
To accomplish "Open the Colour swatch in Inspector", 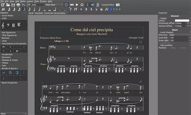I will point(182,21).
